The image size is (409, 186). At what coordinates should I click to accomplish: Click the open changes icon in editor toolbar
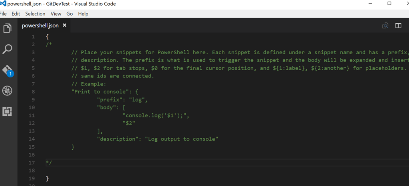pyautogui.click(x=385, y=26)
